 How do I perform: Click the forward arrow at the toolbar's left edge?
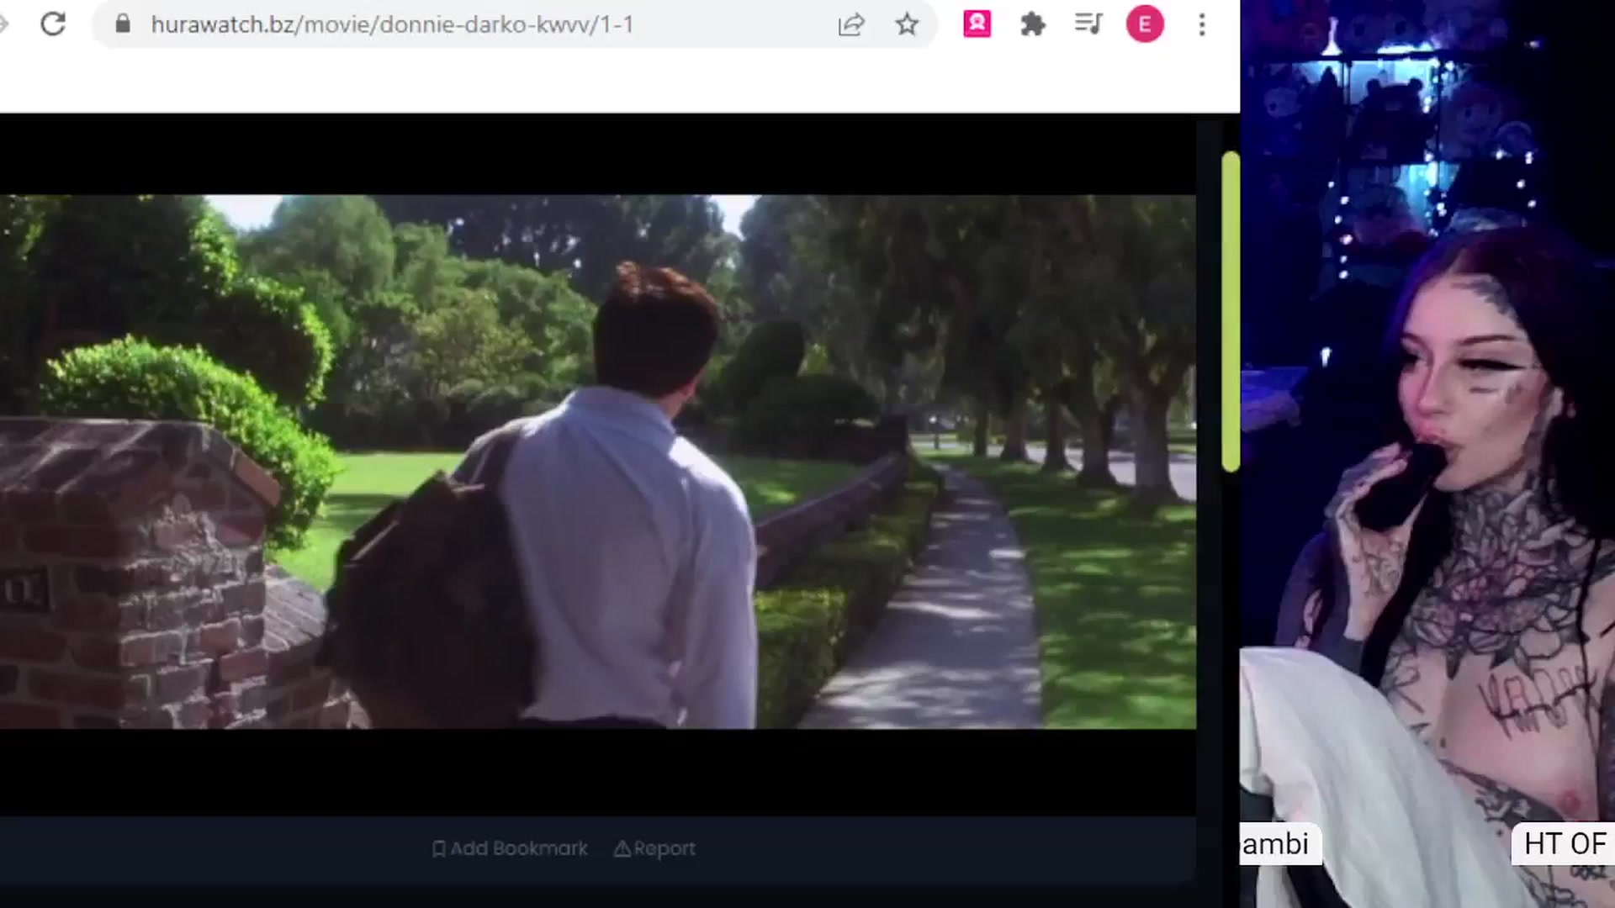[4, 24]
